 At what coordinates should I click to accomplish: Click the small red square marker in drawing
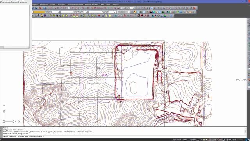71,74
